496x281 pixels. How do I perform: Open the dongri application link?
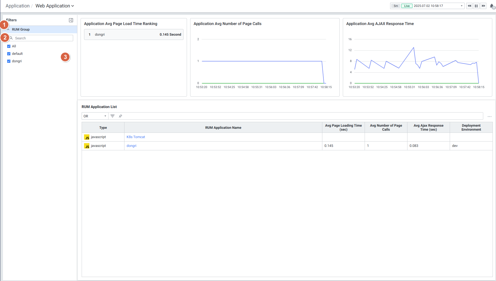click(131, 146)
